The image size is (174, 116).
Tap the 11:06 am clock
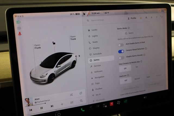tap(95, 13)
